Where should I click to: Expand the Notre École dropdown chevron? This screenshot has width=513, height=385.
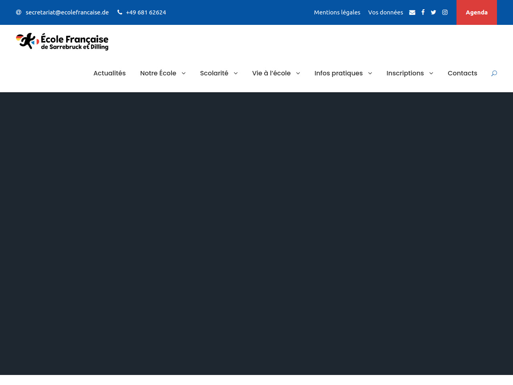pyautogui.click(x=184, y=73)
